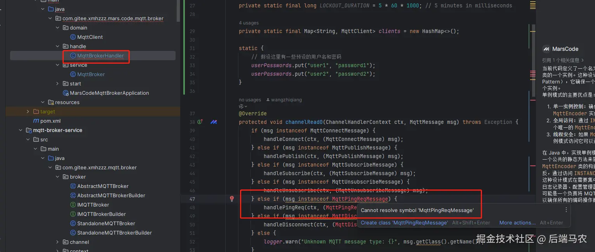
Task: Collapse the domain package node
Action: click(x=57, y=28)
